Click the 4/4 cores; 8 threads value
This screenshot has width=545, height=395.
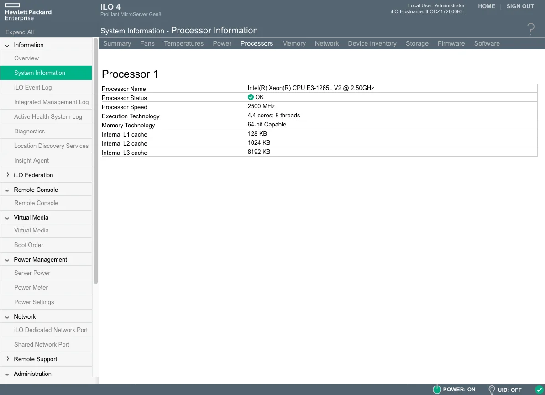[x=273, y=116]
